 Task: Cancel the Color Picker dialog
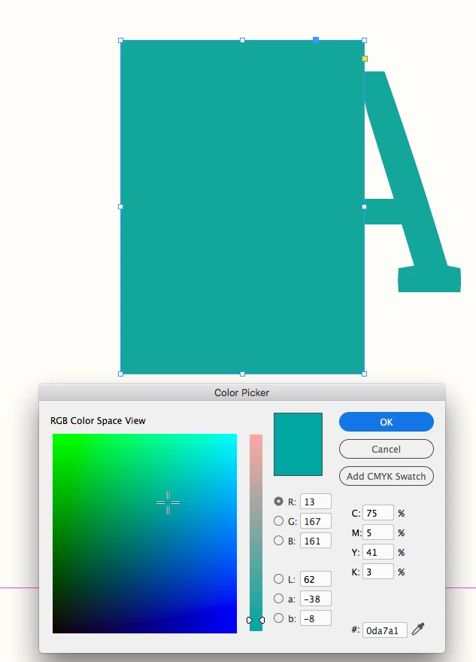coord(387,449)
